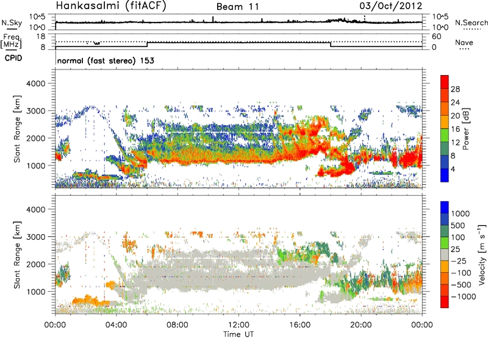Click '4000' tick on the power panel

(35, 84)
